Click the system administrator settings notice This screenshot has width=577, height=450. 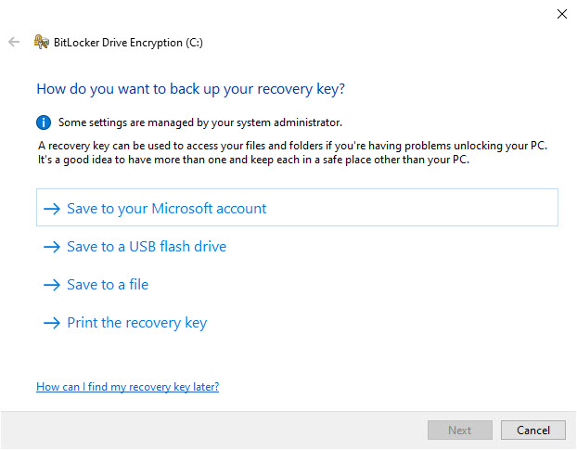[x=187, y=122]
